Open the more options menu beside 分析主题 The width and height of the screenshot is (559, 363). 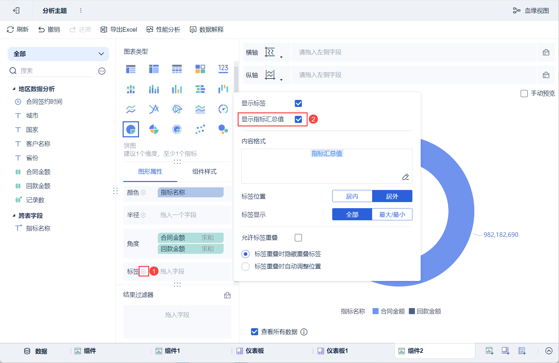click(x=81, y=11)
